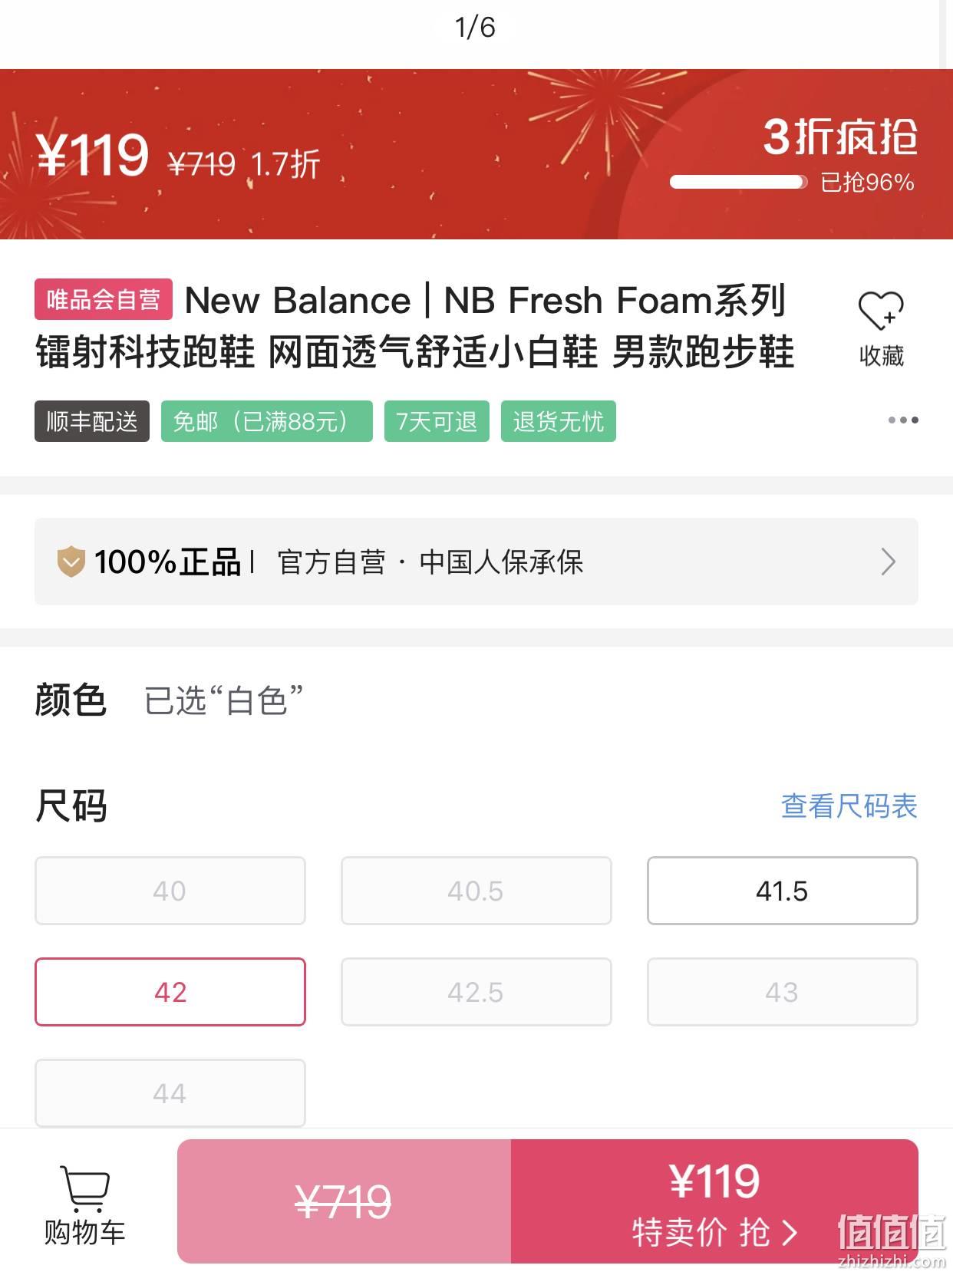The image size is (953, 1275).
Task: Tap the ¥719 original price button
Action: 344,1201
